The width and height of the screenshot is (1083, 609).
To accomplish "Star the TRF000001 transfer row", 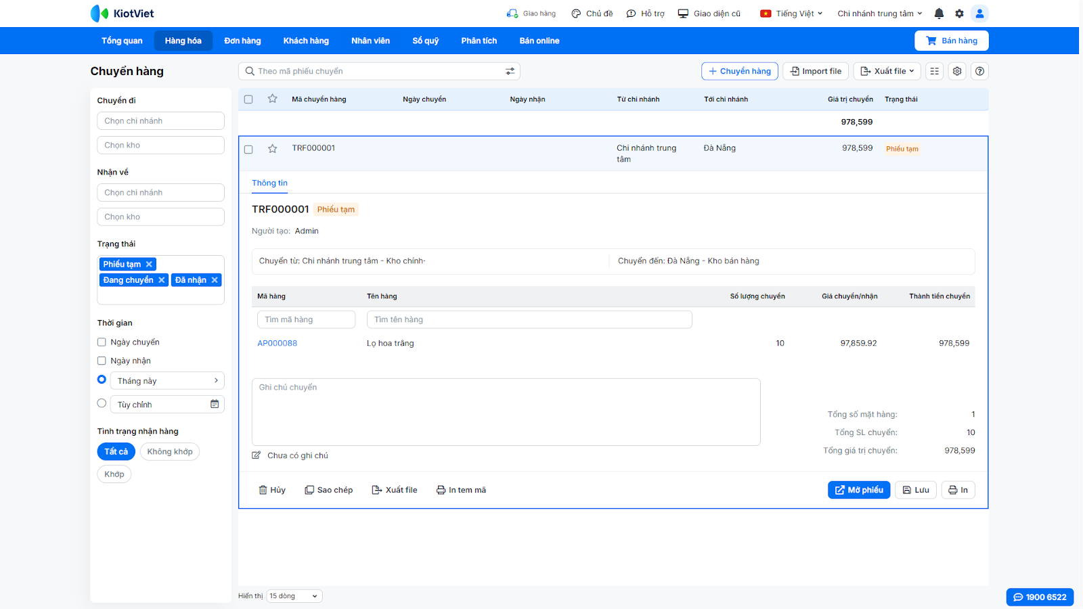I will [x=272, y=149].
